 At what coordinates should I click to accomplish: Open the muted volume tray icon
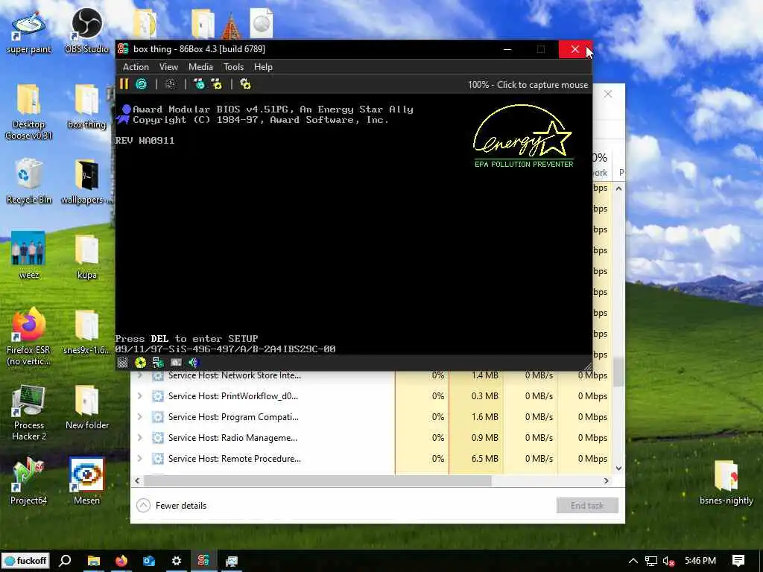(669, 561)
